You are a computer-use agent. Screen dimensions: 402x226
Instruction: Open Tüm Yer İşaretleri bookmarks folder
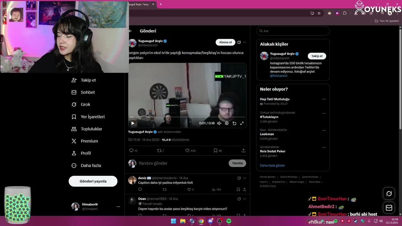pos(387,21)
